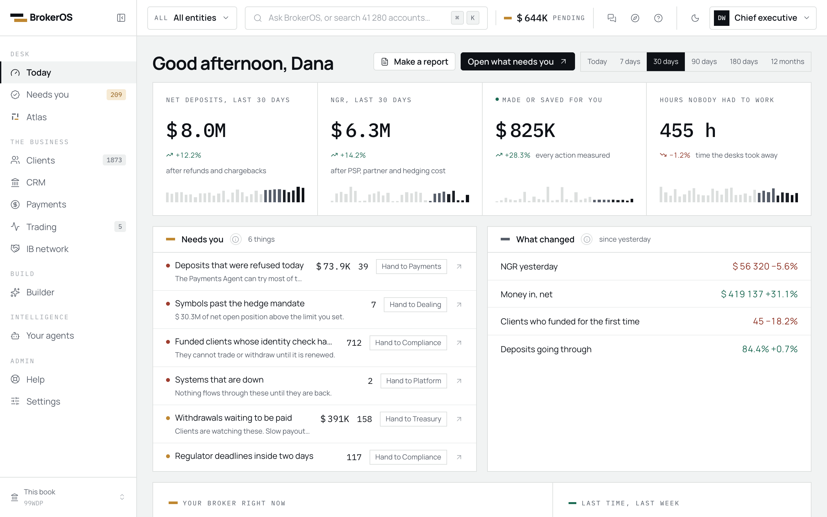Viewport: 827px width, 517px height.
Task: Open arrow for Funded clients identity check
Action: [x=459, y=343]
